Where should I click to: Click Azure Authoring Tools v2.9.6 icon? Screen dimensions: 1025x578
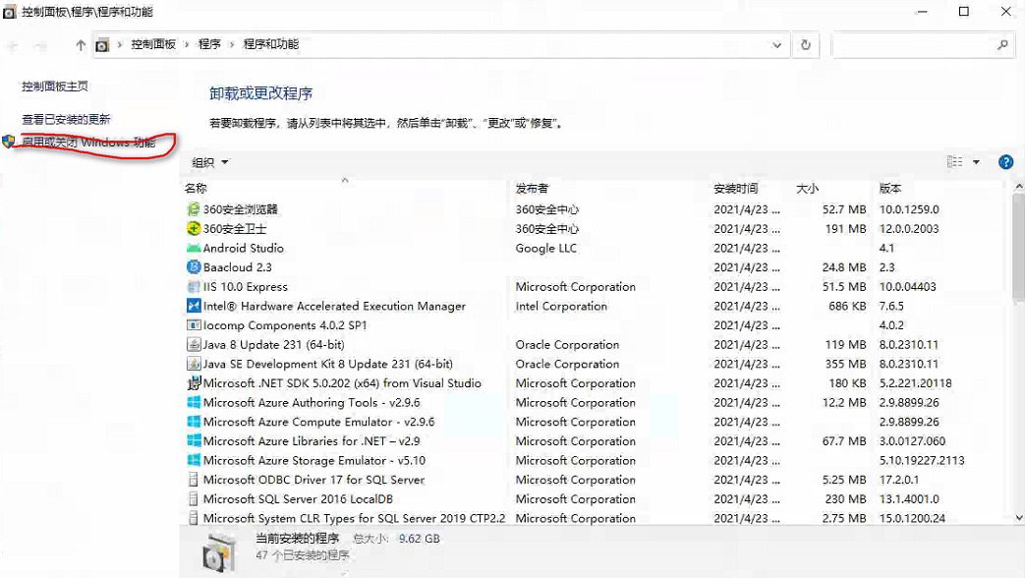coord(194,402)
